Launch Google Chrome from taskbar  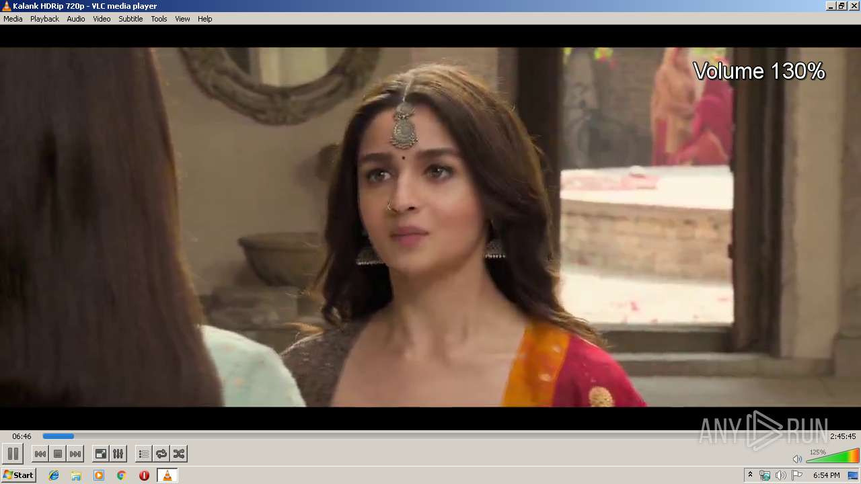pyautogui.click(x=122, y=475)
